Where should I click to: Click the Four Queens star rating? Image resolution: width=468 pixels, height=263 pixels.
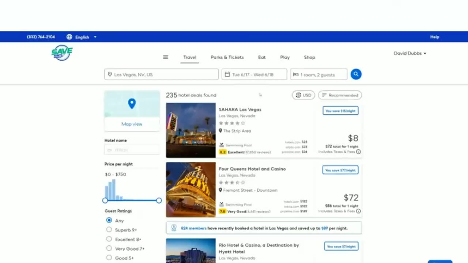pos(232,182)
